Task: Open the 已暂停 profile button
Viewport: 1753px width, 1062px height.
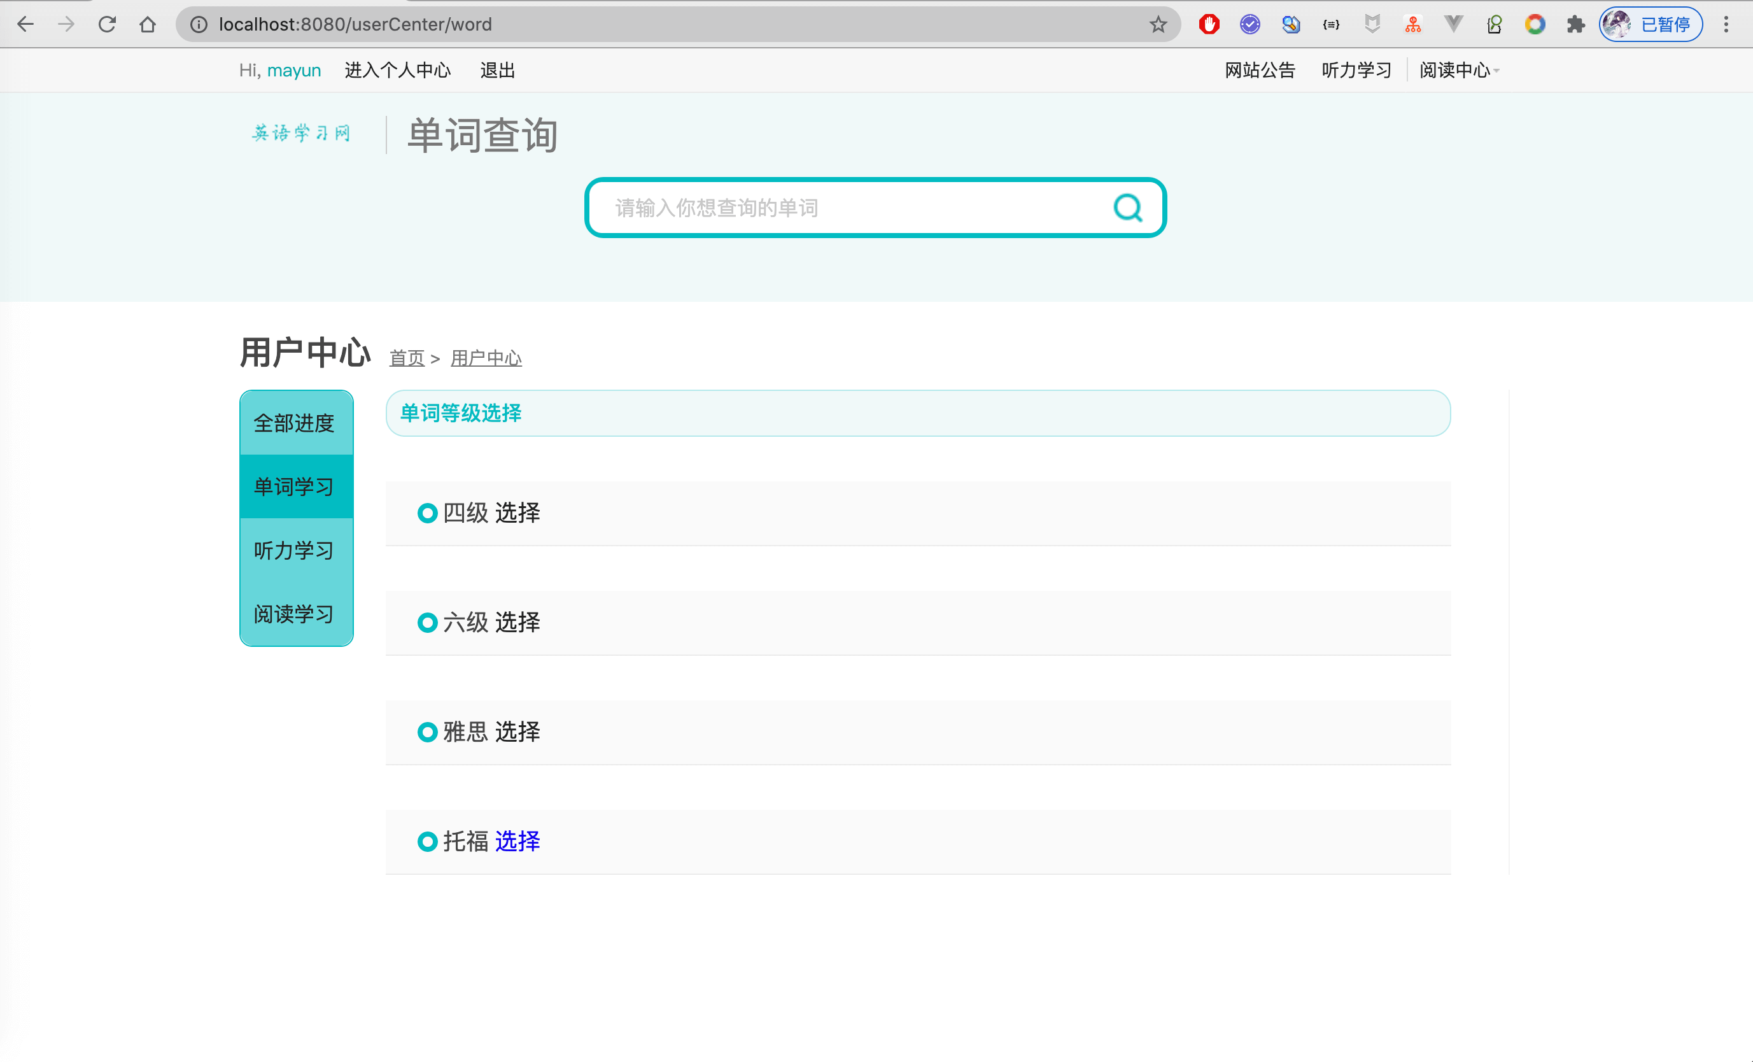Action: point(1651,24)
